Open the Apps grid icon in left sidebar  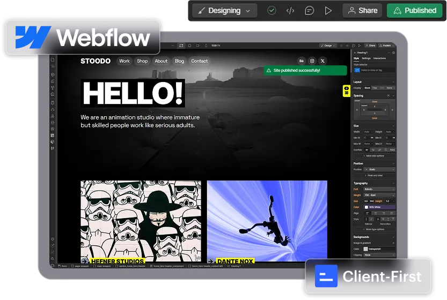tap(53, 129)
